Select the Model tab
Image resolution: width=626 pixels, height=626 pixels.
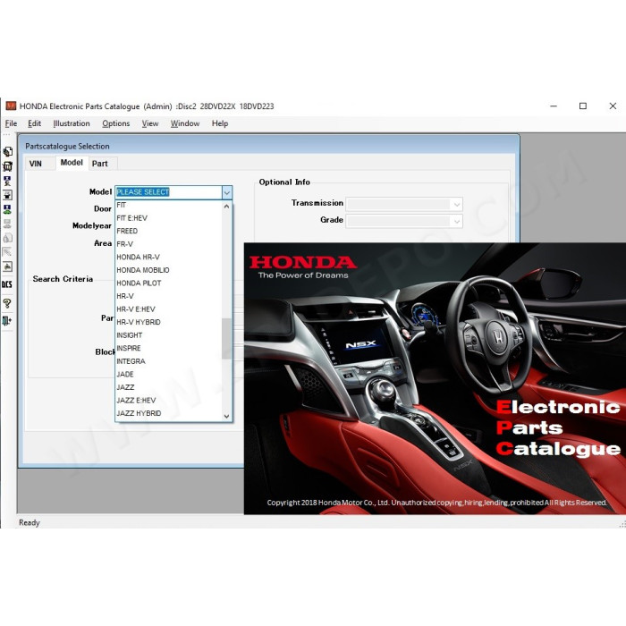72,163
